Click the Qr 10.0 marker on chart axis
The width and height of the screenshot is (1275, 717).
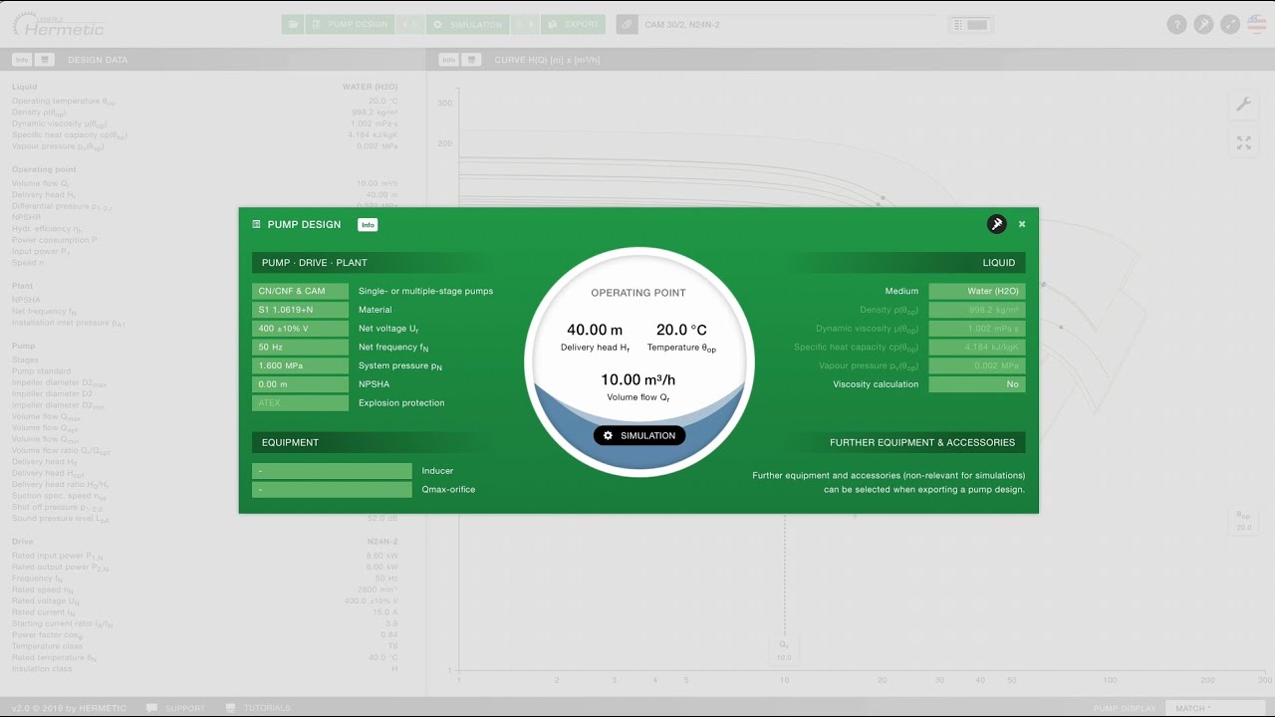pos(784,651)
